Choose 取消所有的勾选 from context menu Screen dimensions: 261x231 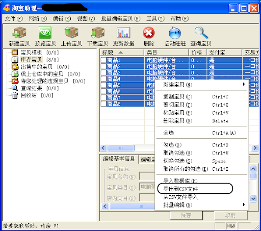point(201,169)
